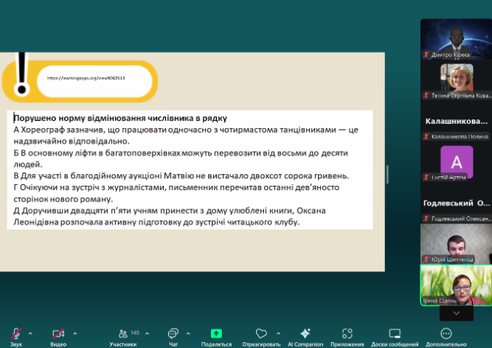Click the learningapps.org link on slide

pos(86,77)
